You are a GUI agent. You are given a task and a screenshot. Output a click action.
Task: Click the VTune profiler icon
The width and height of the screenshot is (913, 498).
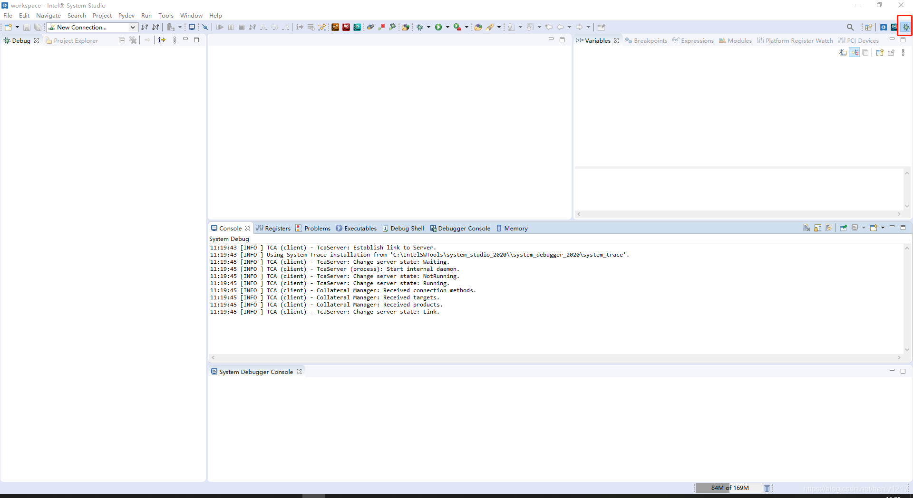coord(335,27)
